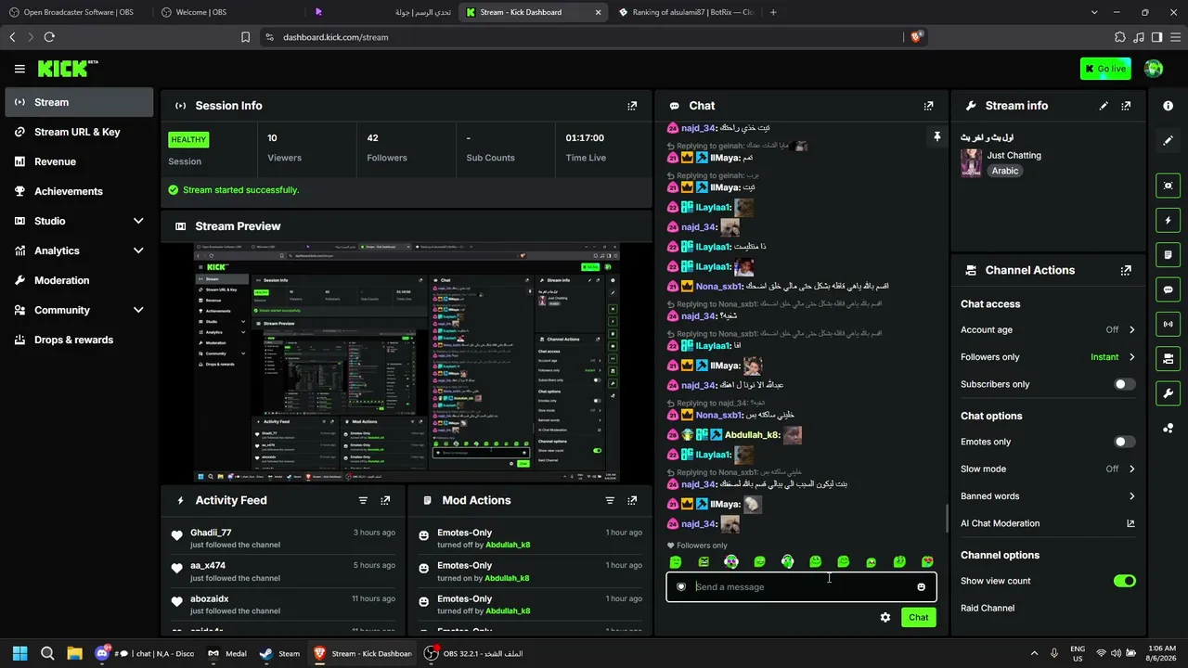Screen dimensions: 1188x668
Task: Click the Arabic language tag
Action: point(1005,171)
